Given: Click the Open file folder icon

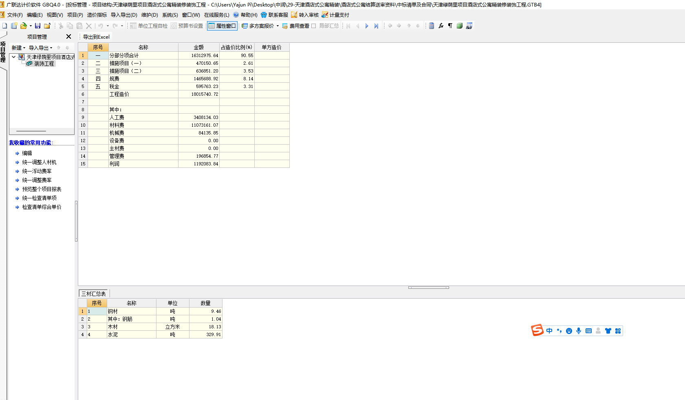Looking at the screenshot, I should (23, 26).
